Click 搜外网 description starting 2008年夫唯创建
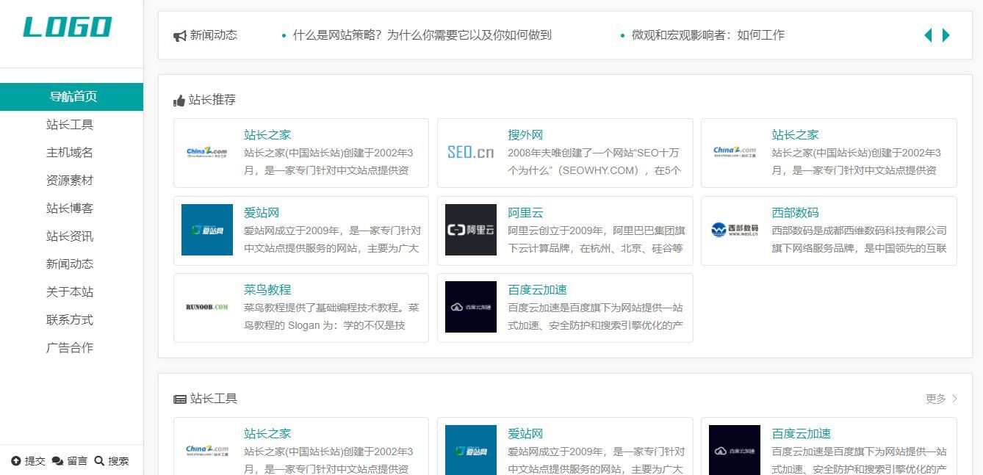 coord(595,162)
